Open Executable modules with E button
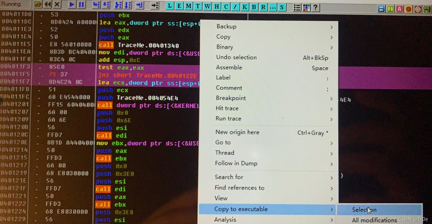432x224 pixels. pos(179,6)
